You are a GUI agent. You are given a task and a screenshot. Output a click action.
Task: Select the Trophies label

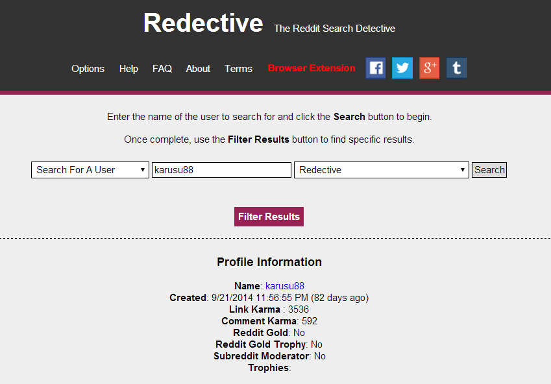[269, 368]
